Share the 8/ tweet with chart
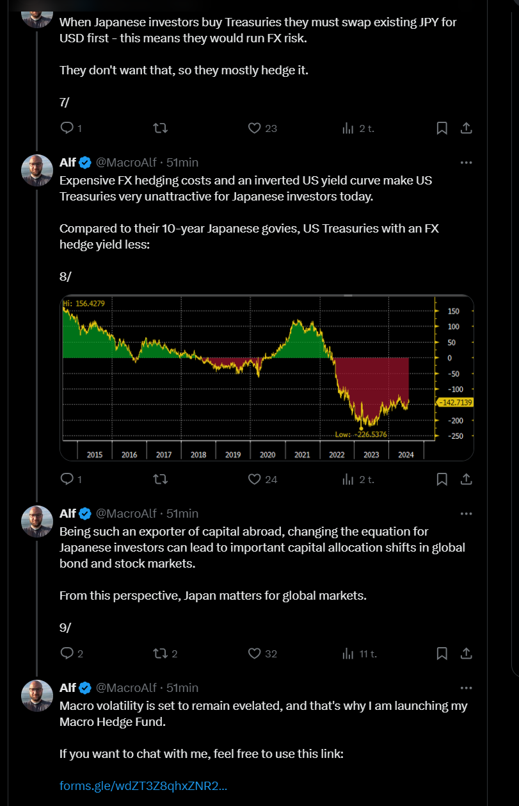This screenshot has width=519, height=806. [467, 479]
